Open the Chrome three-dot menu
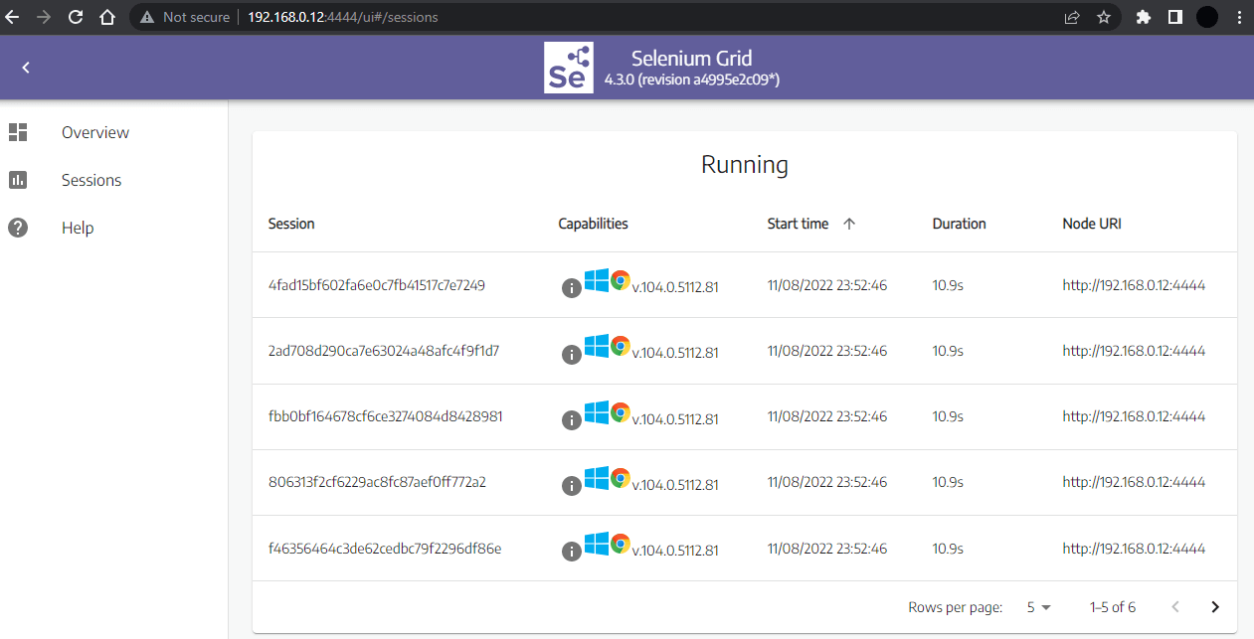Viewport: 1254px width, 639px height. click(x=1238, y=17)
